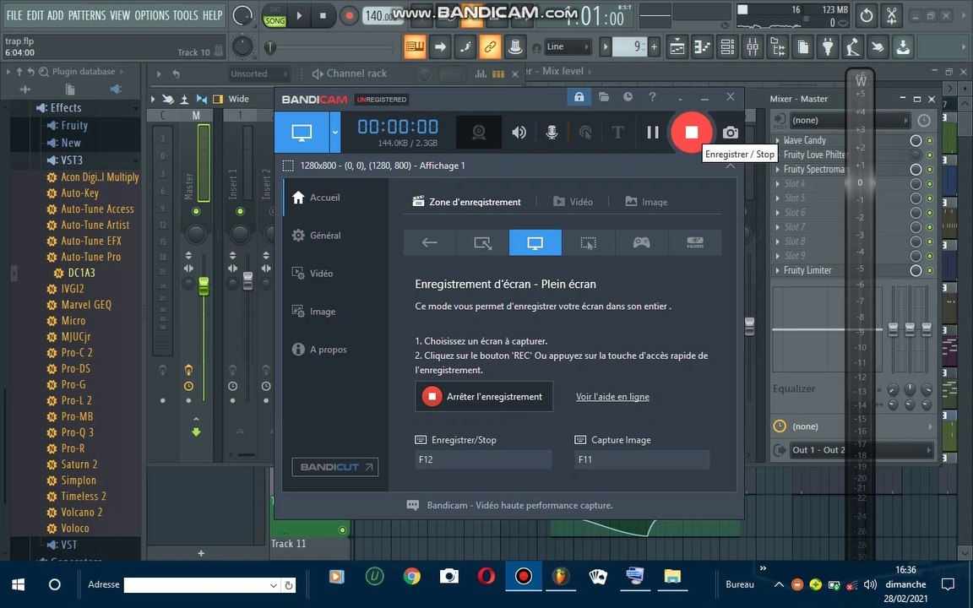
Task: Open the Piano roll icon in FL toolbar
Action: click(703, 47)
